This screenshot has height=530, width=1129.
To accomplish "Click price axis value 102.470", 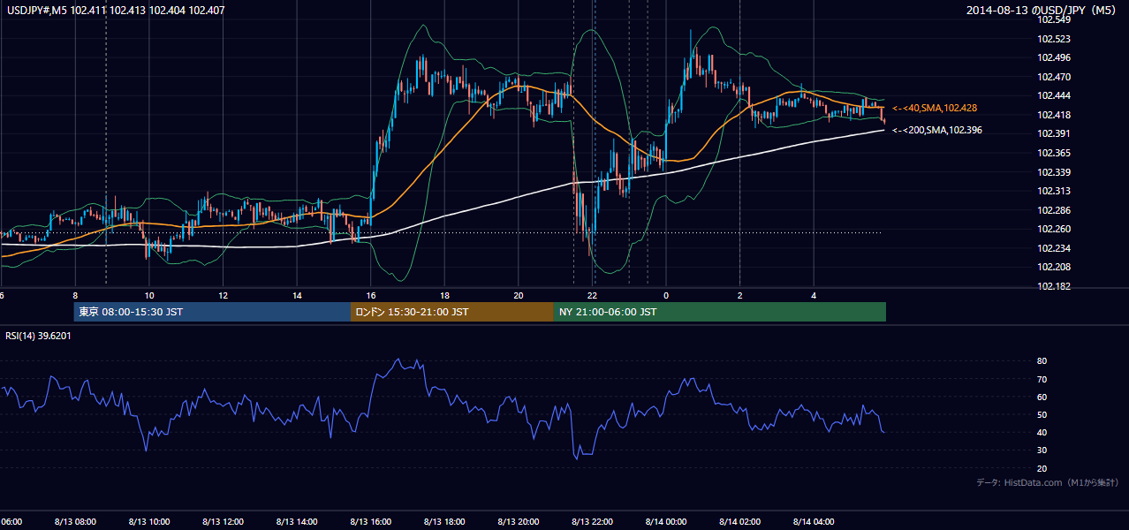I will click(x=1053, y=77).
